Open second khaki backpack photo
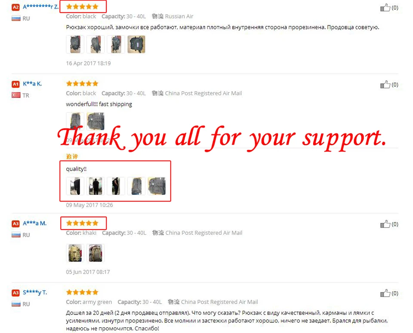Image resolution: width=413 pixels, height=333 pixels. pyautogui.click(x=96, y=253)
